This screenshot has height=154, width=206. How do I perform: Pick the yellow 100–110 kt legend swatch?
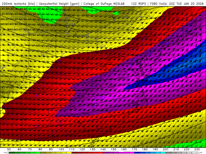[x=66, y=153]
